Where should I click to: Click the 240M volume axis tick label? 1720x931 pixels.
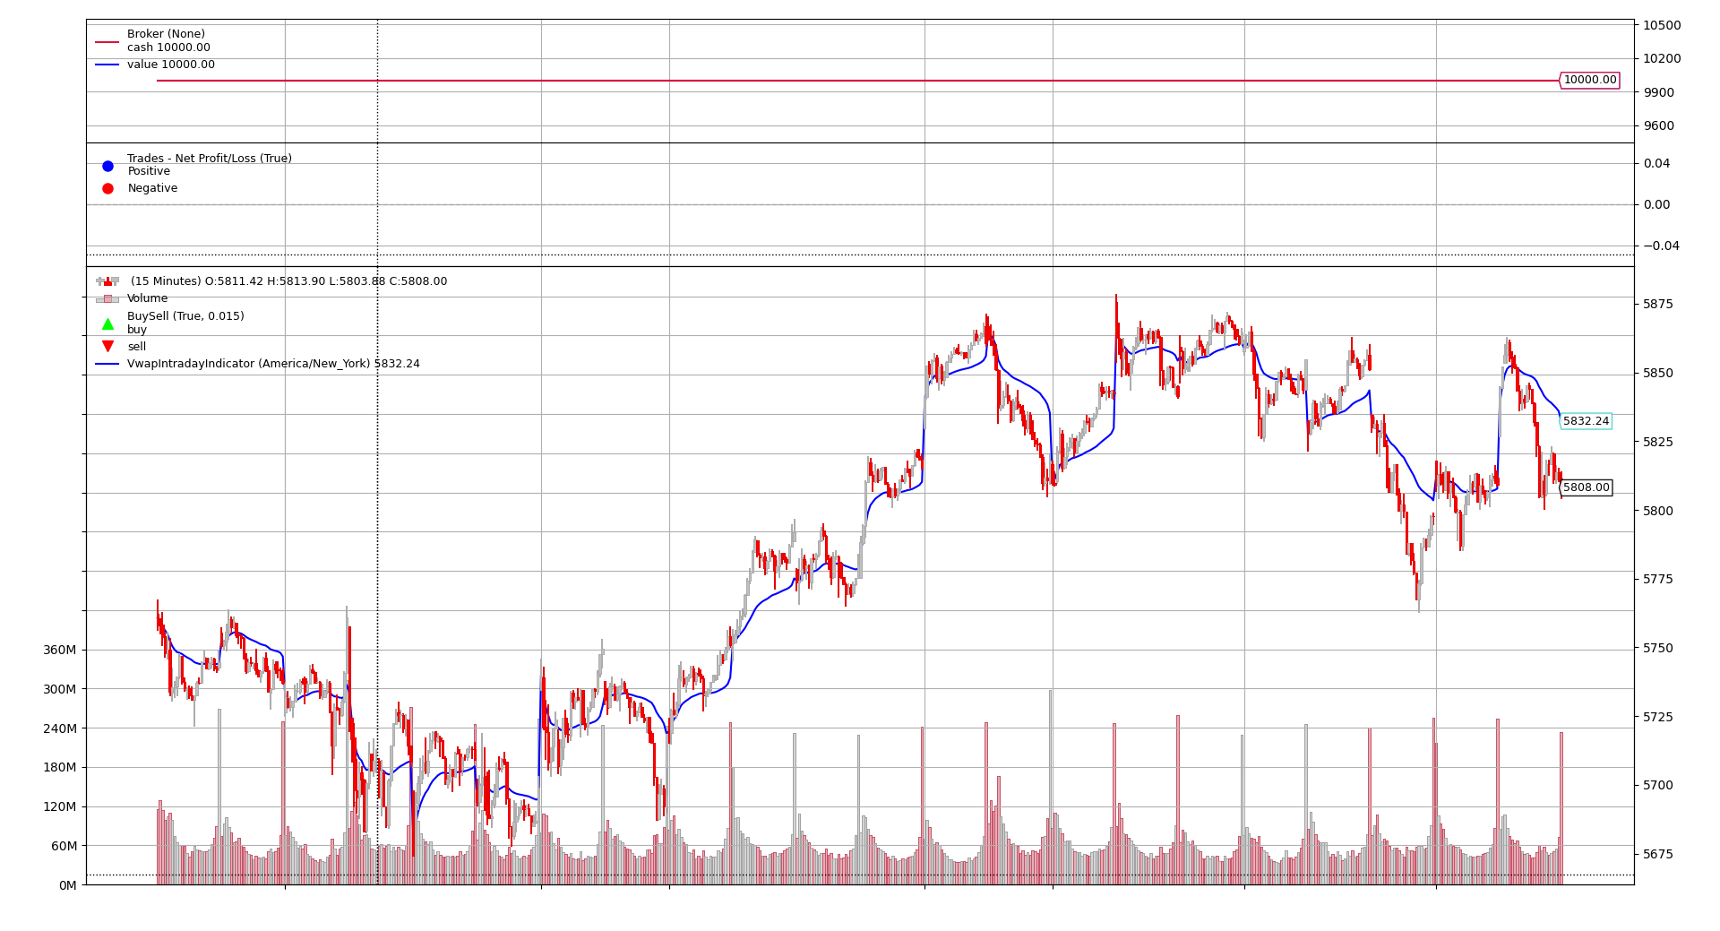59,728
